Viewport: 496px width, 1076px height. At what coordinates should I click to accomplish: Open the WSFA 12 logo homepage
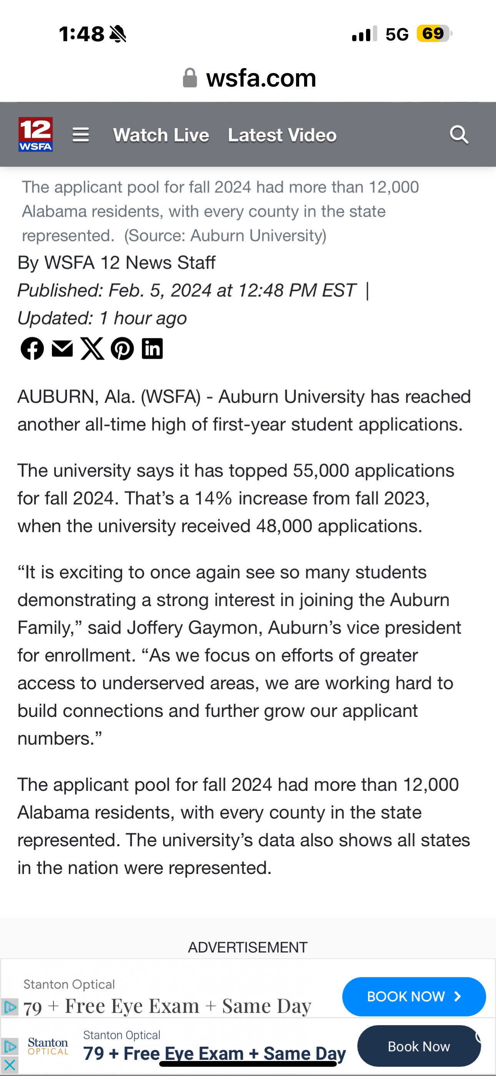tap(35, 134)
